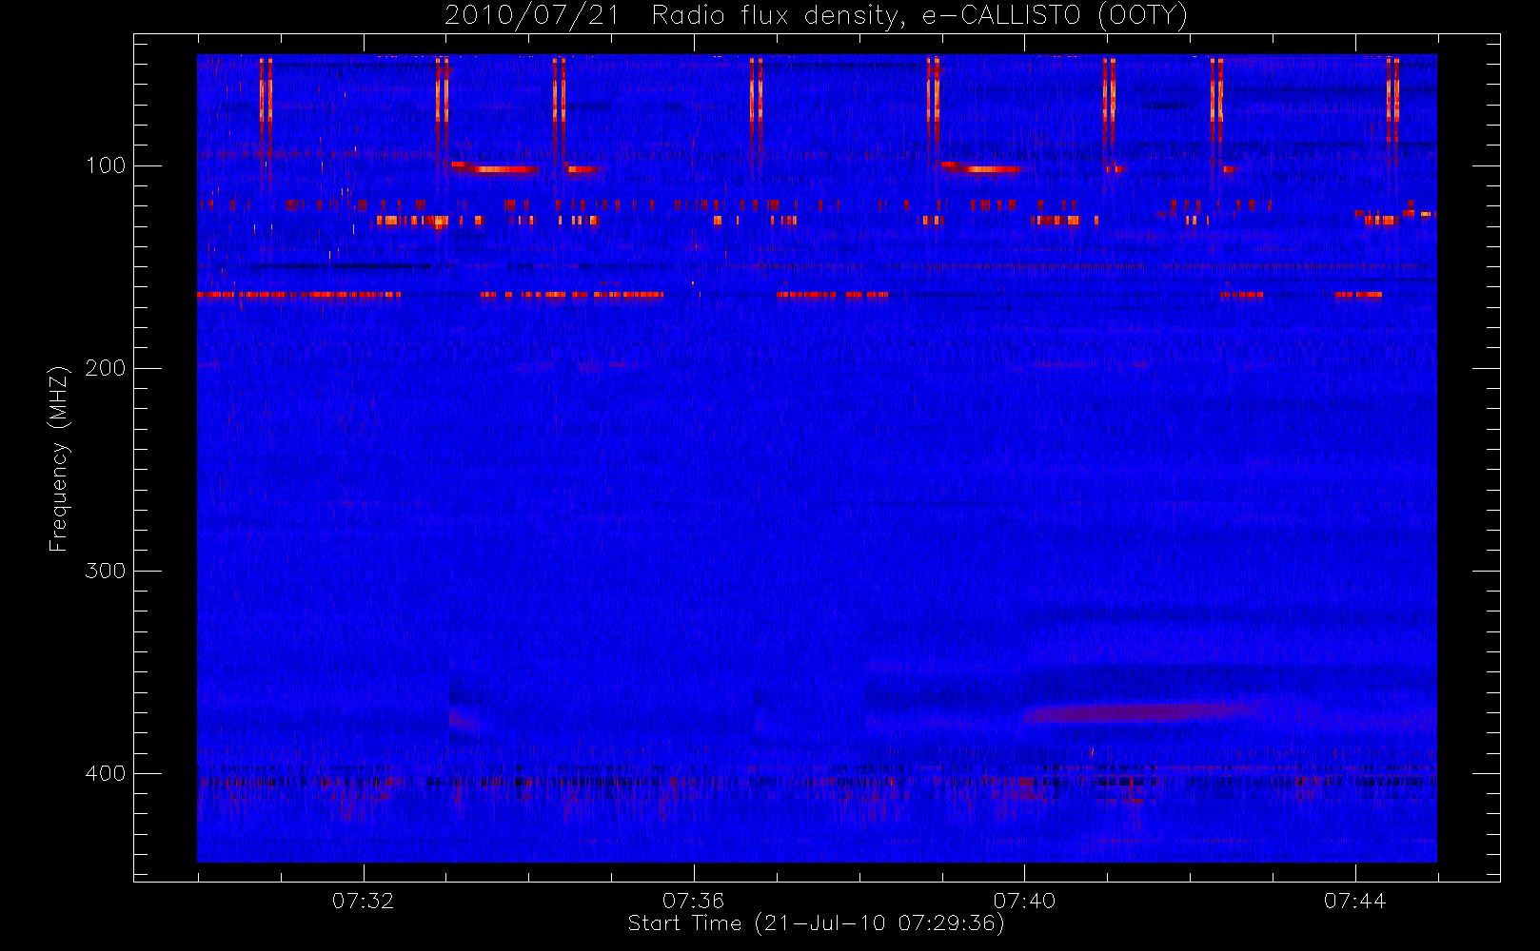
Task: Click the 07:40 time tick label
Action: pyautogui.click(x=1024, y=901)
